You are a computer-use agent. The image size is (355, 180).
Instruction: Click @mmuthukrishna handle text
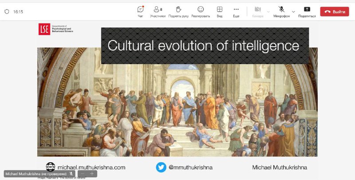190,167
